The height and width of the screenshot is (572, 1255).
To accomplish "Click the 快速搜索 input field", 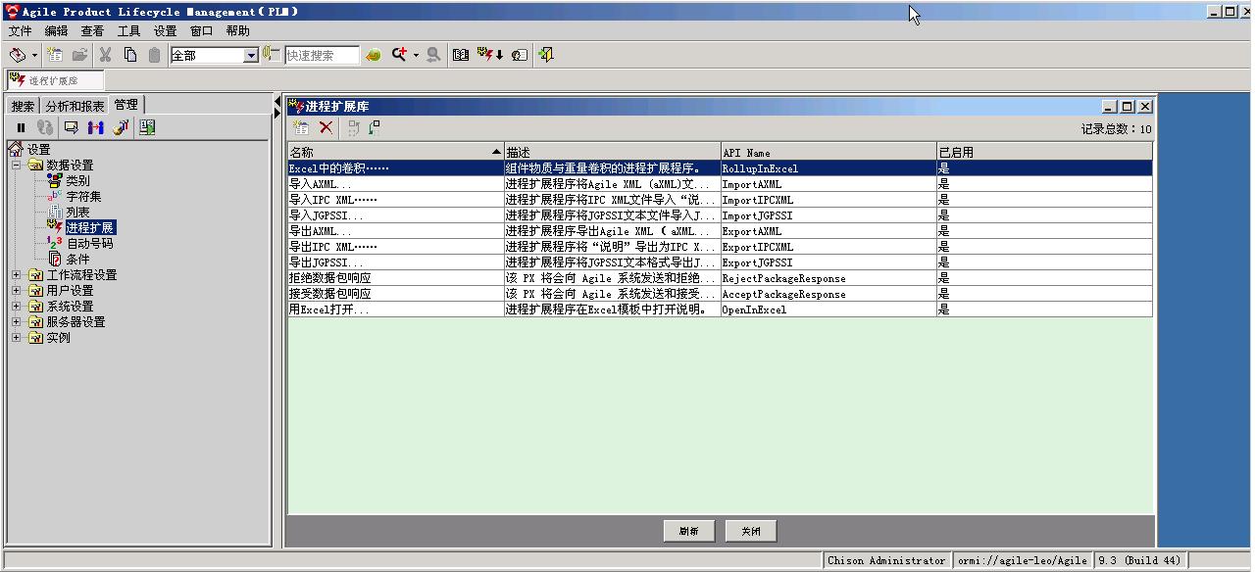I will pos(323,56).
